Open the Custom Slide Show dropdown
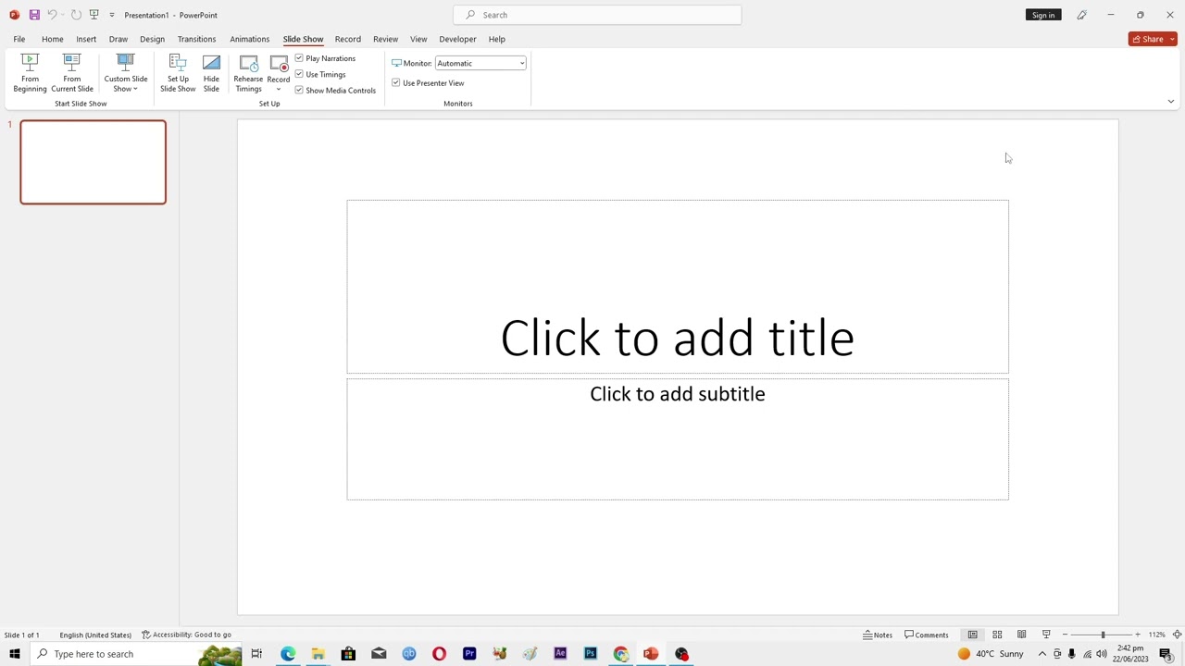The width and height of the screenshot is (1185, 666). coord(126,73)
